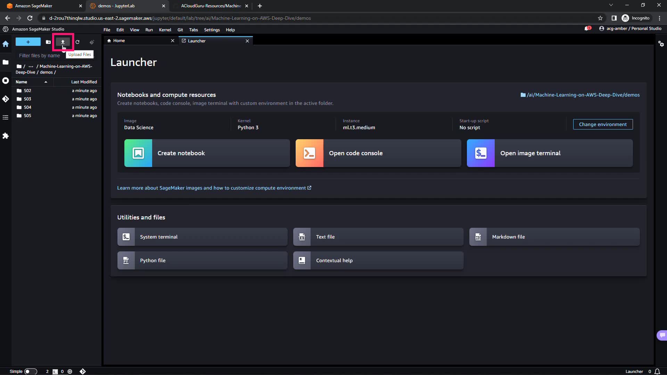Click the Filter files by name field
This screenshot has width=667, height=375.
click(40, 56)
